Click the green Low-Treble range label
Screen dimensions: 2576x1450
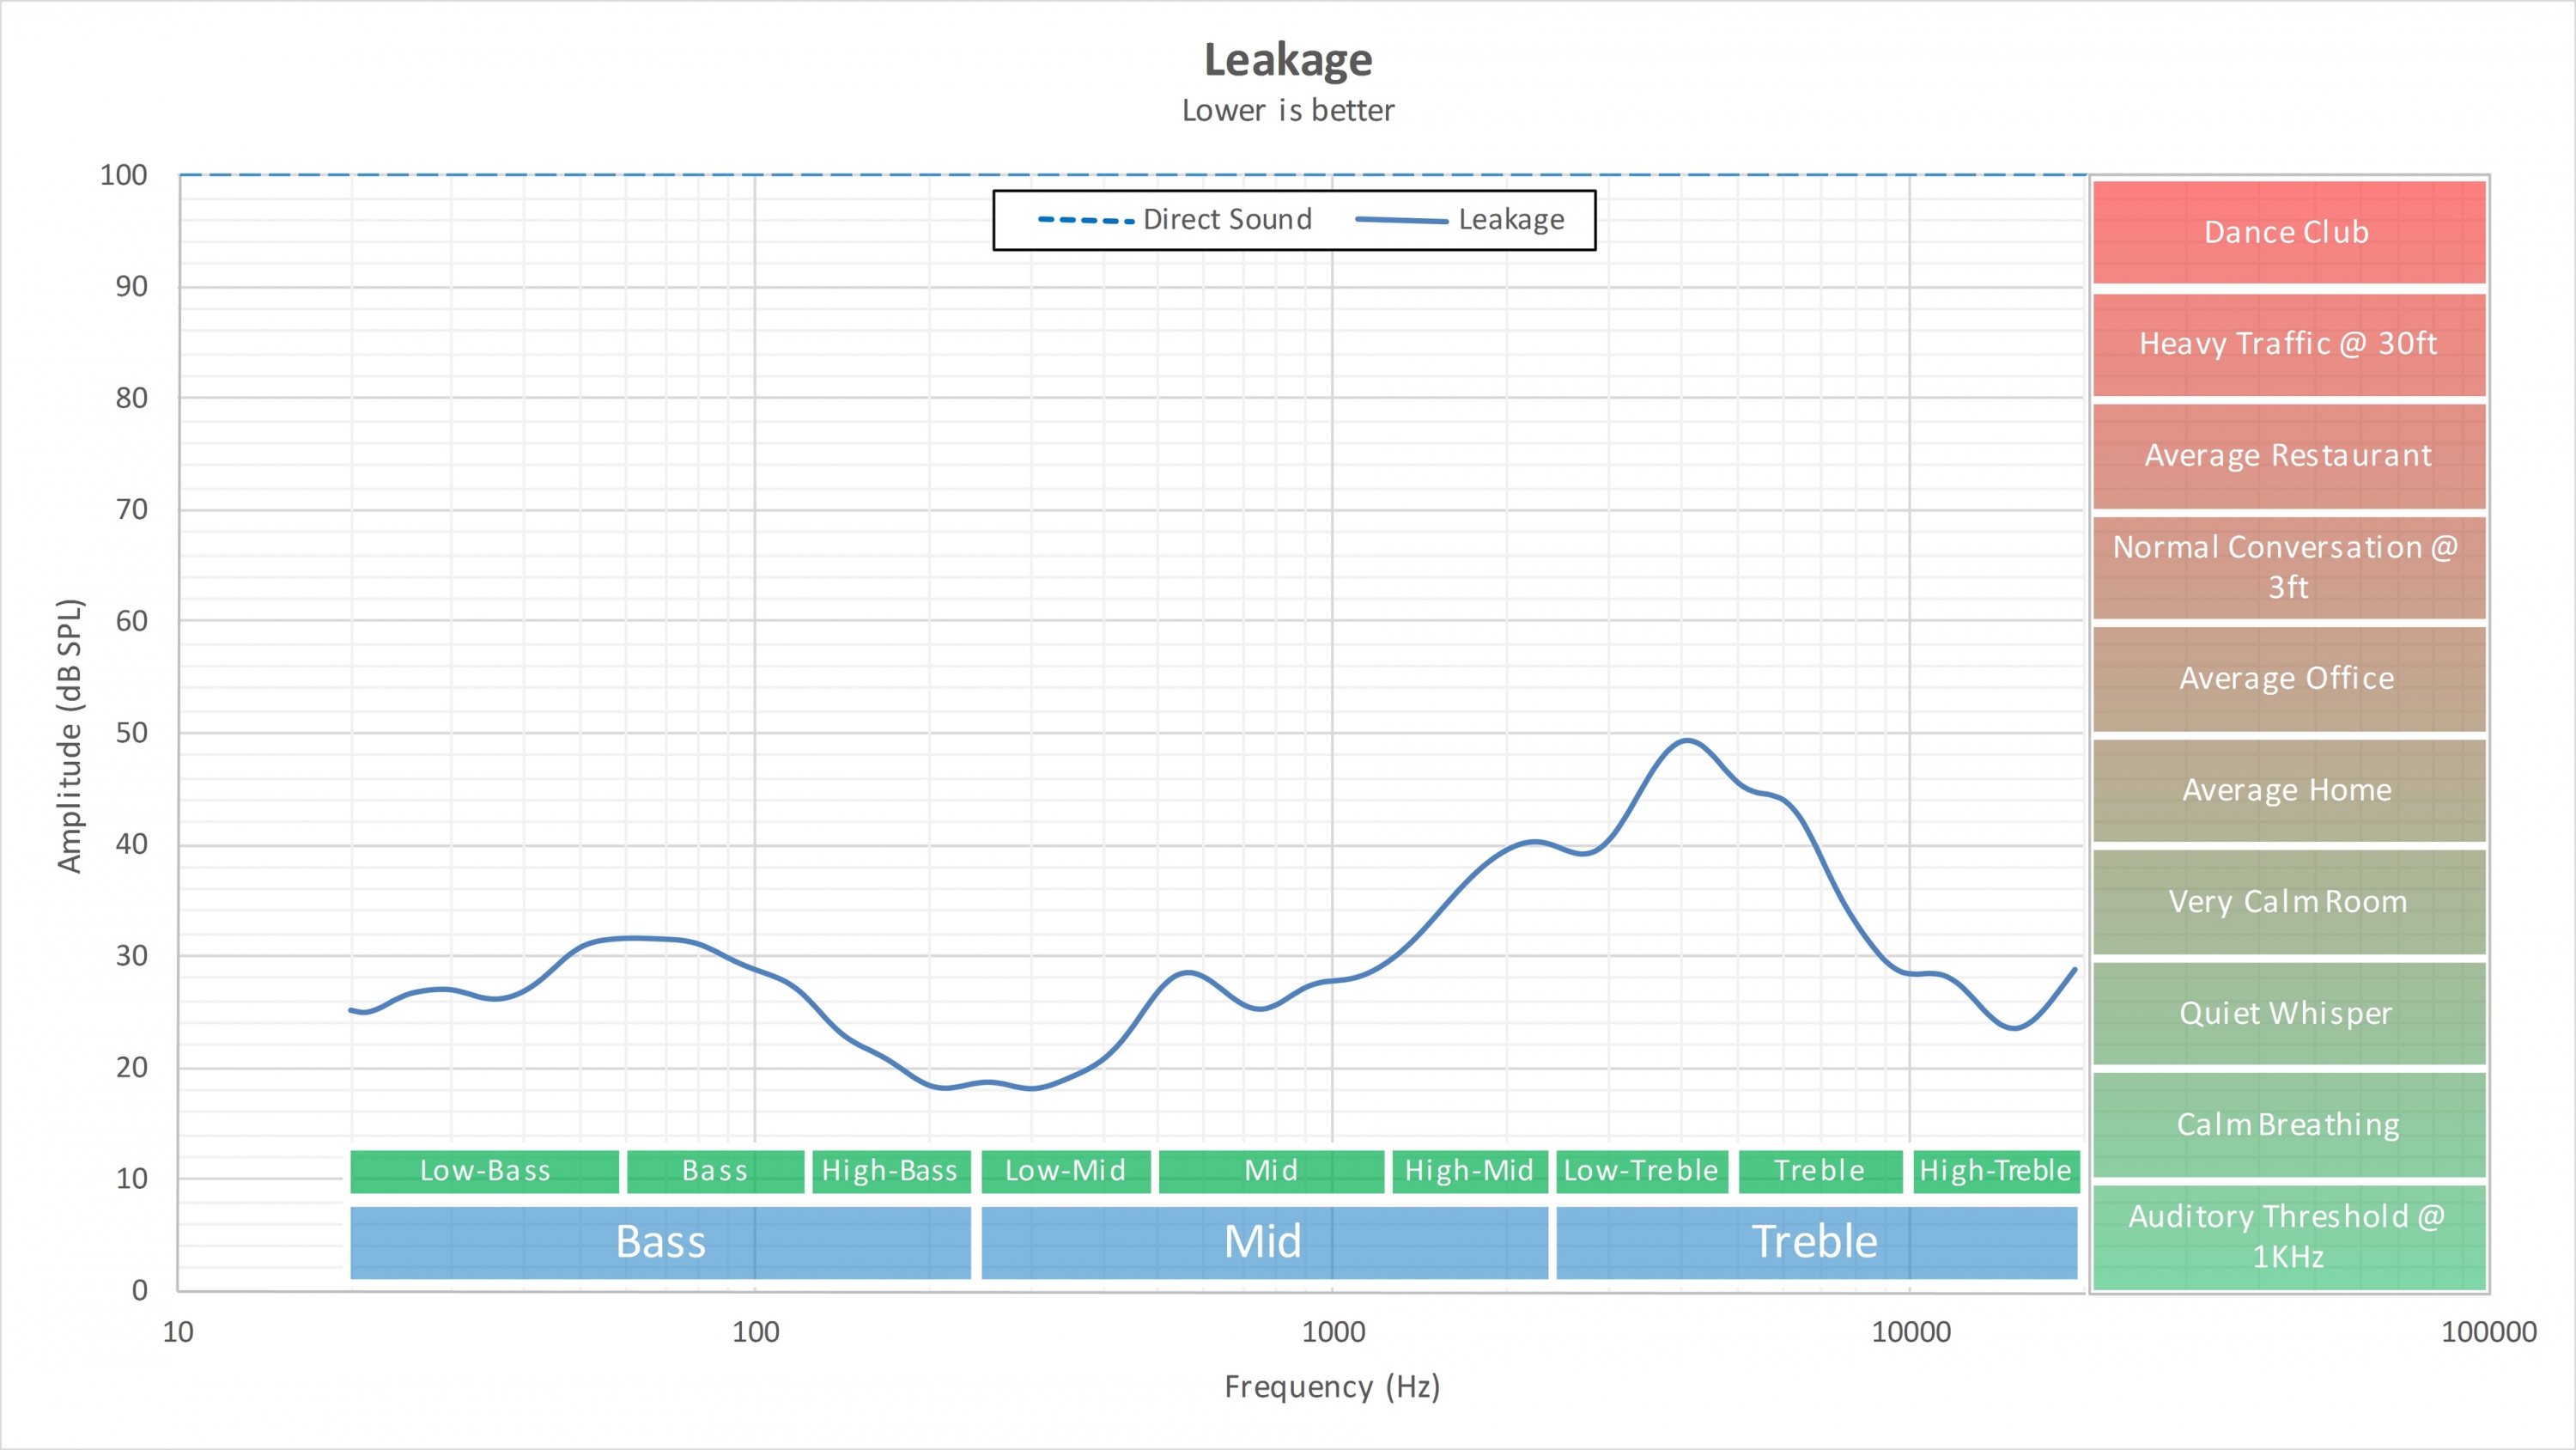[x=1641, y=1171]
